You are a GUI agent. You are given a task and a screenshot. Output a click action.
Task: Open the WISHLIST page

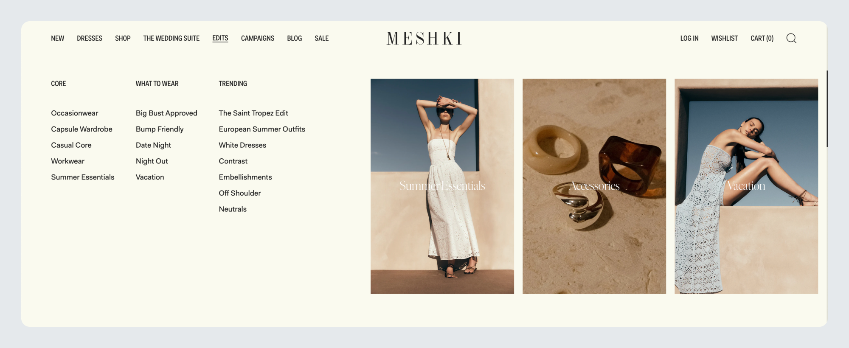tap(725, 38)
